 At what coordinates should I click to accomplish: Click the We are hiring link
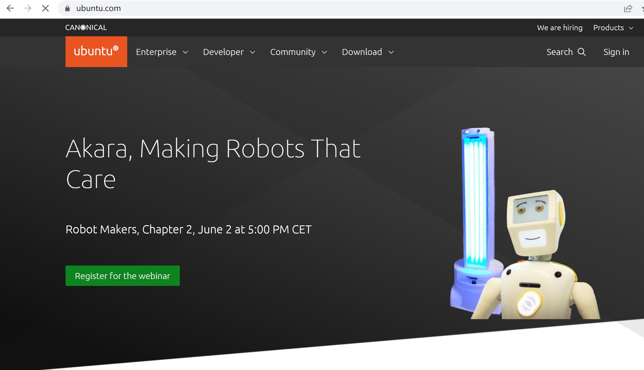tap(559, 27)
